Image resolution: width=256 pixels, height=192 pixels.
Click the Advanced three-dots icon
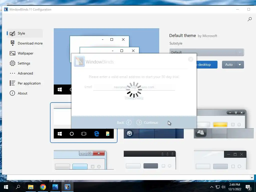pyautogui.click(x=12, y=73)
